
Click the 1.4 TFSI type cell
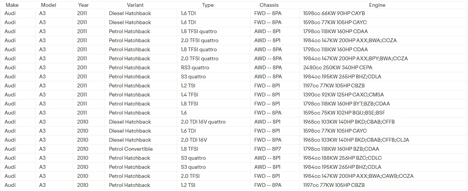(213, 95)
